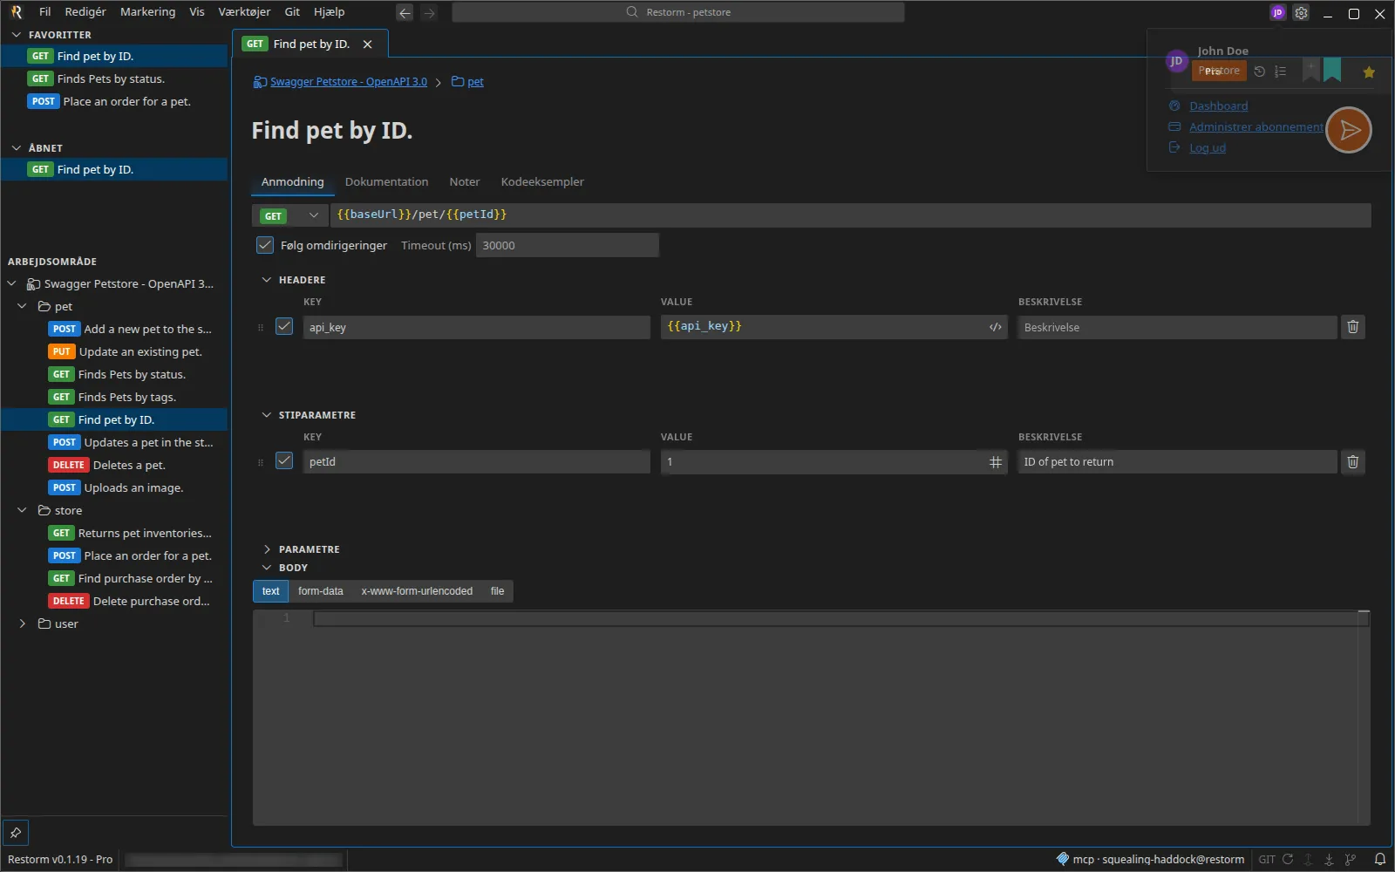
Task: Click the Restorm - petstore search bar
Action: click(678, 12)
